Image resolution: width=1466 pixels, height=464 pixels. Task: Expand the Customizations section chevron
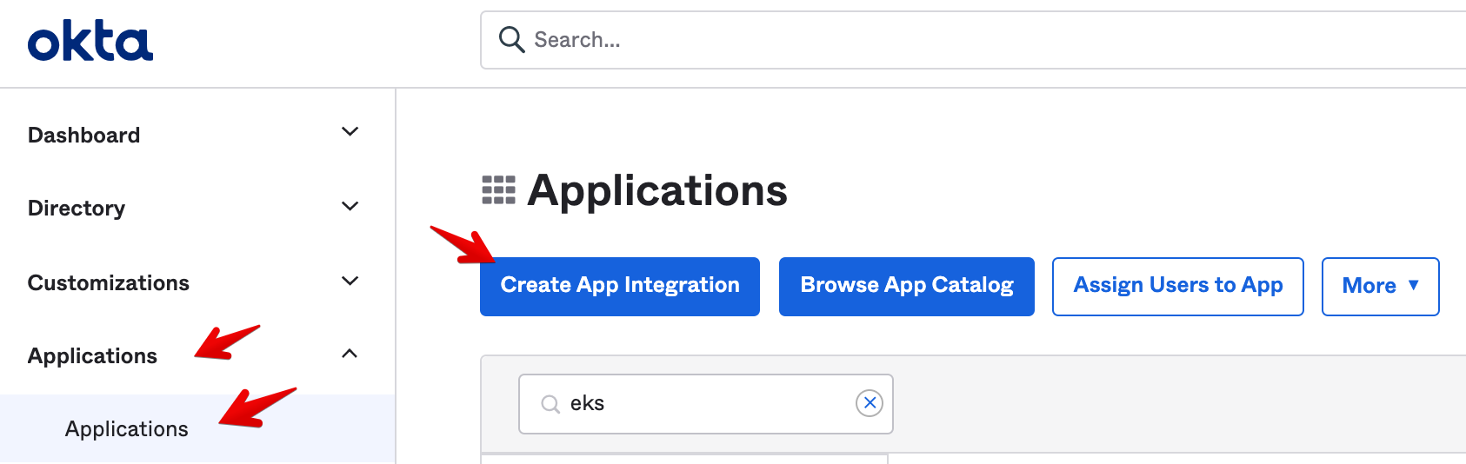click(x=350, y=282)
